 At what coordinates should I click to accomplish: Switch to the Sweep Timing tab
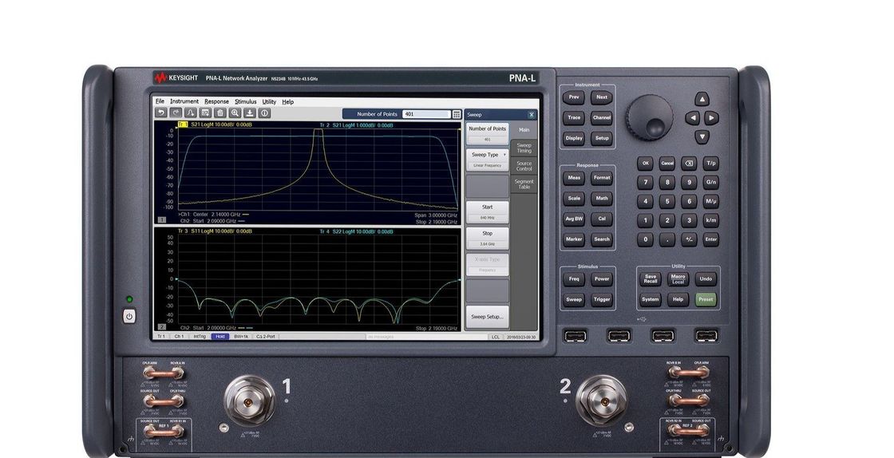(x=524, y=148)
